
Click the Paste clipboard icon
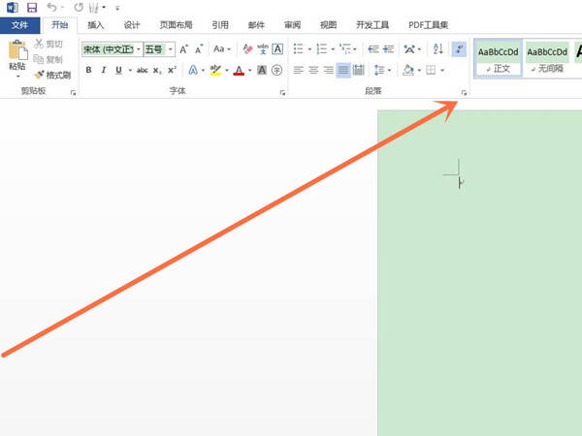(17, 50)
